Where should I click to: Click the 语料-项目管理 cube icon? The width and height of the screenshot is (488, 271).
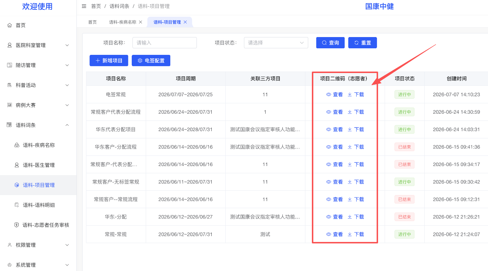17,185
